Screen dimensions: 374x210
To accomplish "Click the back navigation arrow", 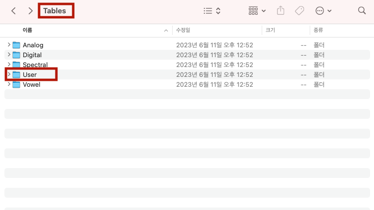I will coord(13,10).
